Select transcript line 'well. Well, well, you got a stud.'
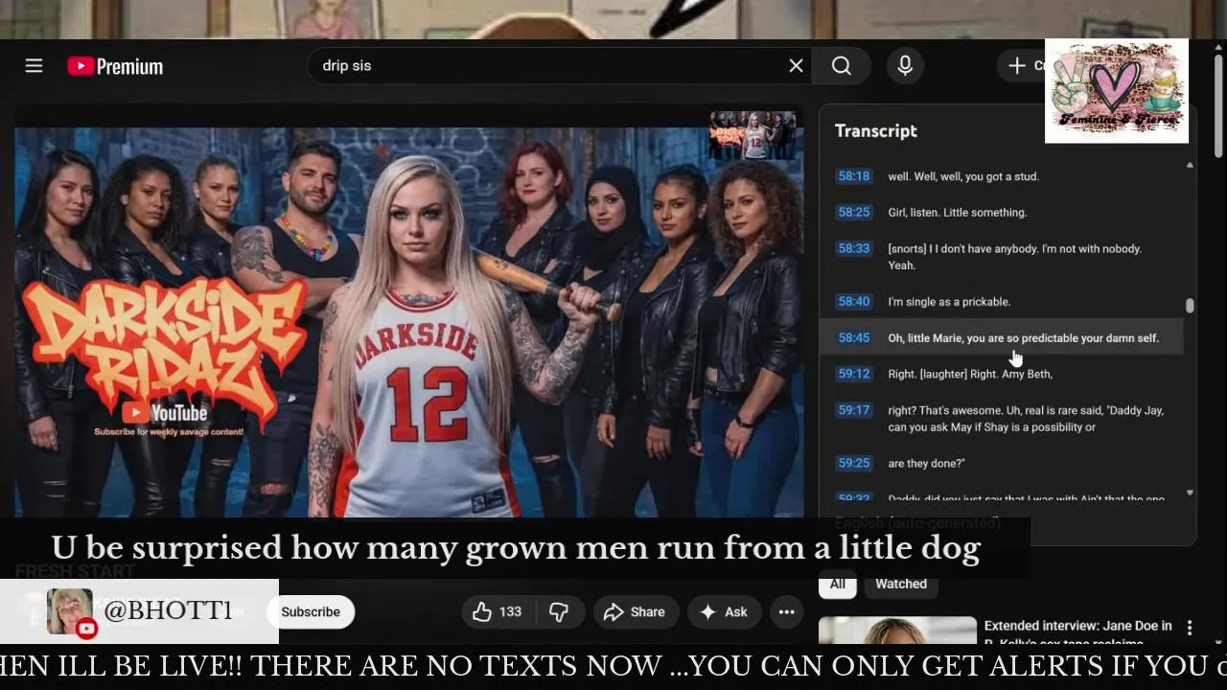 point(963,176)
